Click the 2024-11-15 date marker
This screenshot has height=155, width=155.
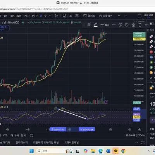[58, 129]
